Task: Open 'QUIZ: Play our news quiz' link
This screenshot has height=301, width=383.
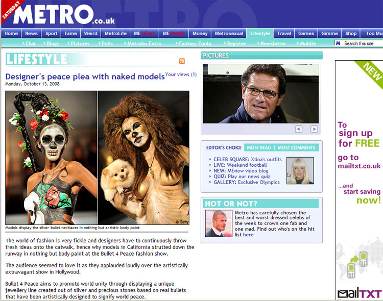Action: pos(242,177)
